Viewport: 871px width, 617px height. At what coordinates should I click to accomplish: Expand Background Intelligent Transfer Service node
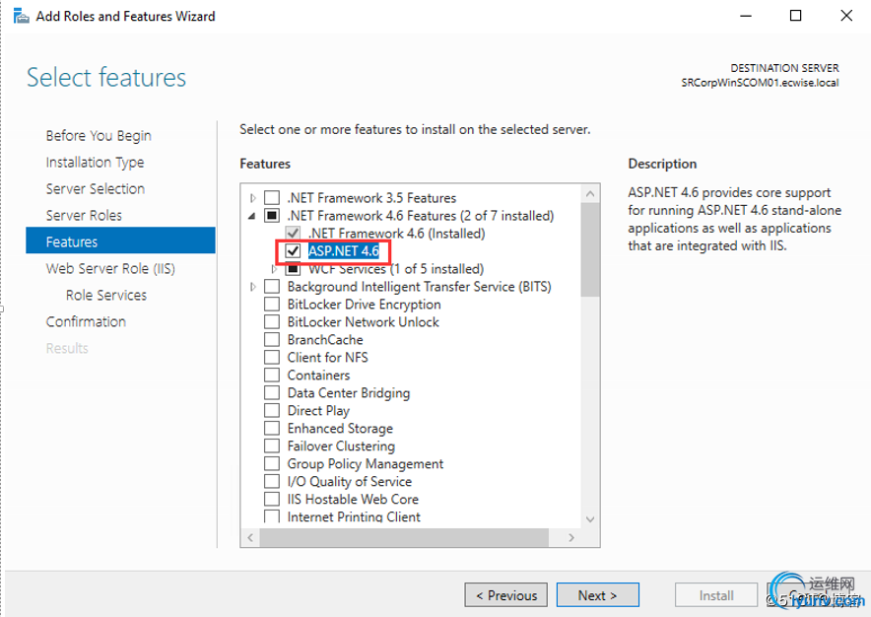point(253,287)
